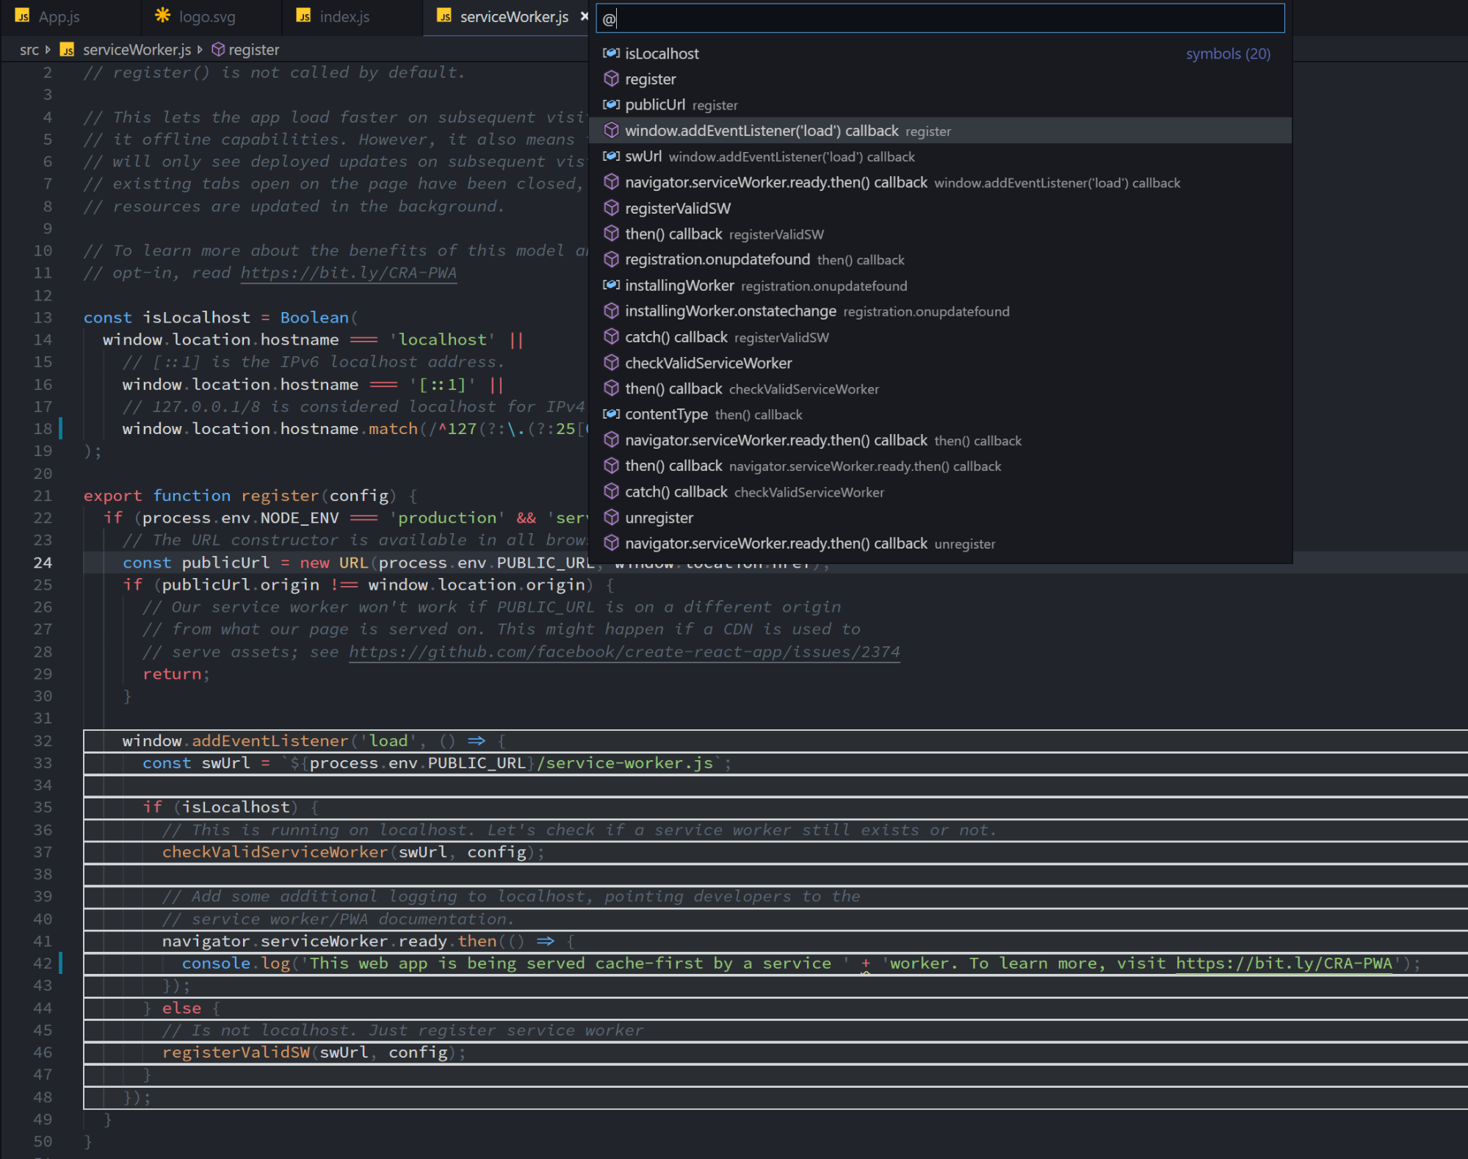Click line number 24 in gutter
The height and width of the screenshot is (1159, 1468).
tap(43, 562)
